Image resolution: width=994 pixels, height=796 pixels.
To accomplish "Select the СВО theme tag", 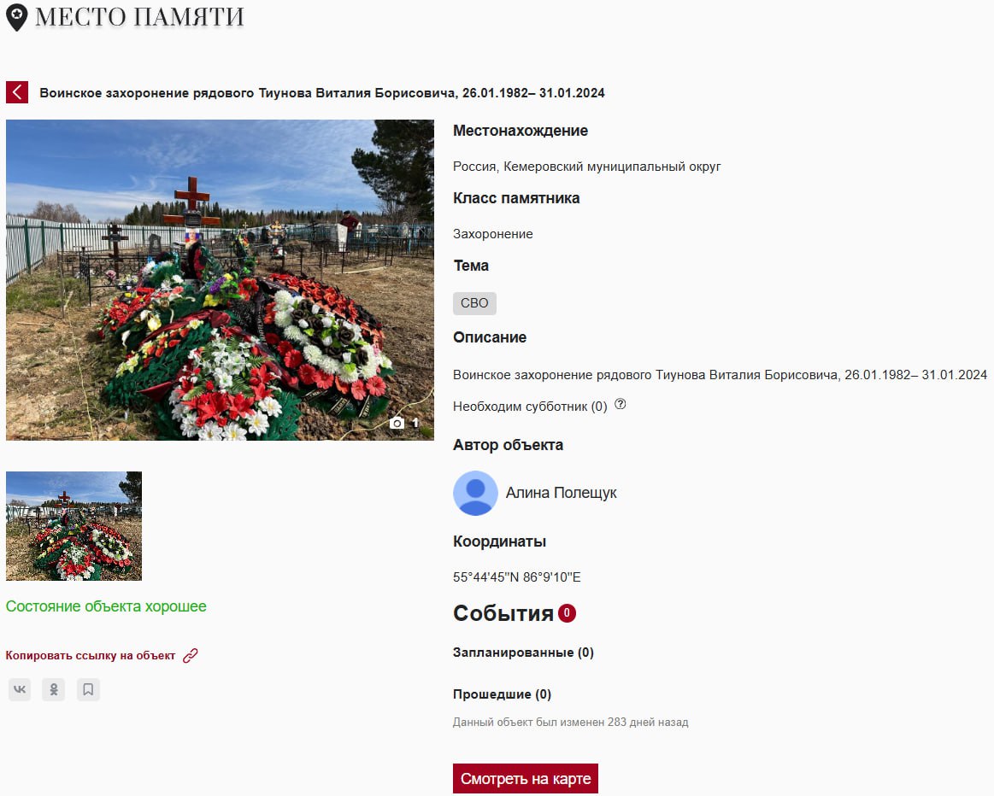I will 474,303.
